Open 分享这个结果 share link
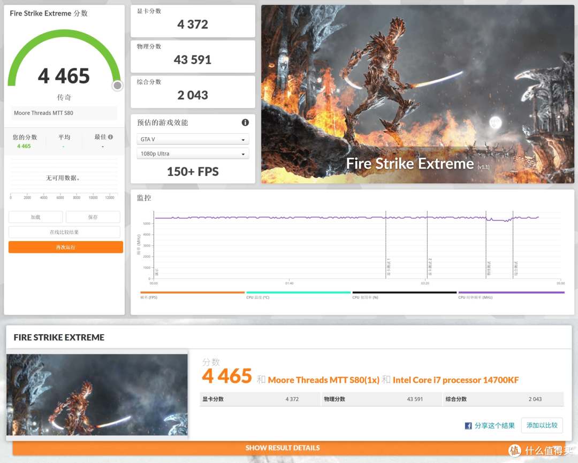Viewport: 578px width, 463px height. point(495,426)
